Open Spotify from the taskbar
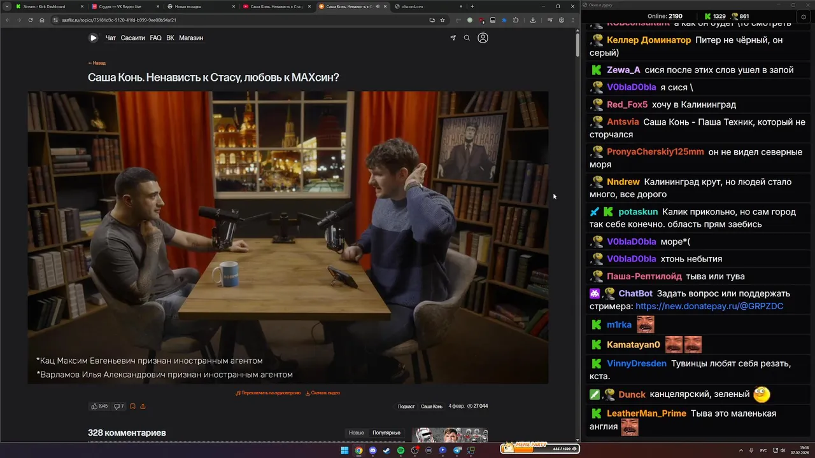Image resolution: width=815 pixels, height=458 pixels. [400, 450]
